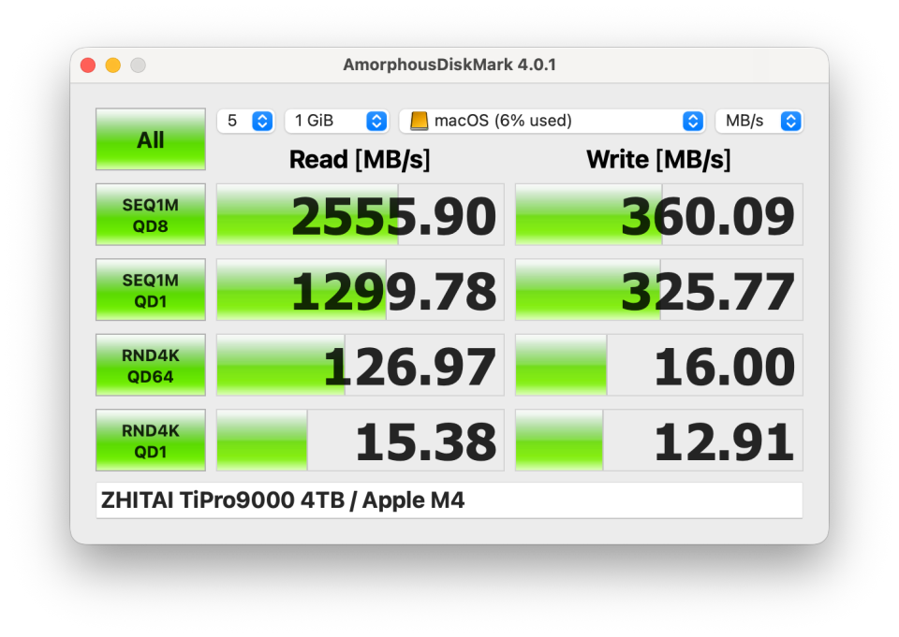Open the test size dropdown showing 1 GiB

click(x=337, y=121)
